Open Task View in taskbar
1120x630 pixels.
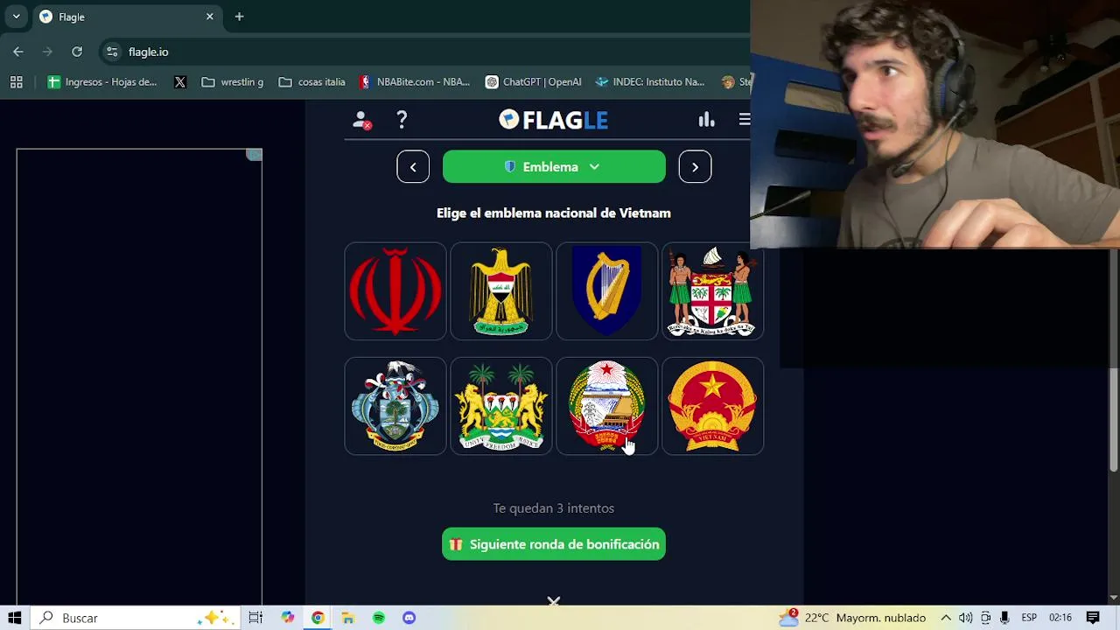tap(255, 618)
